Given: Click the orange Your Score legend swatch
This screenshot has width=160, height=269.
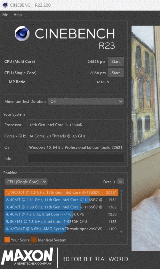Looking at the screenshot, I should pos(7,240).
